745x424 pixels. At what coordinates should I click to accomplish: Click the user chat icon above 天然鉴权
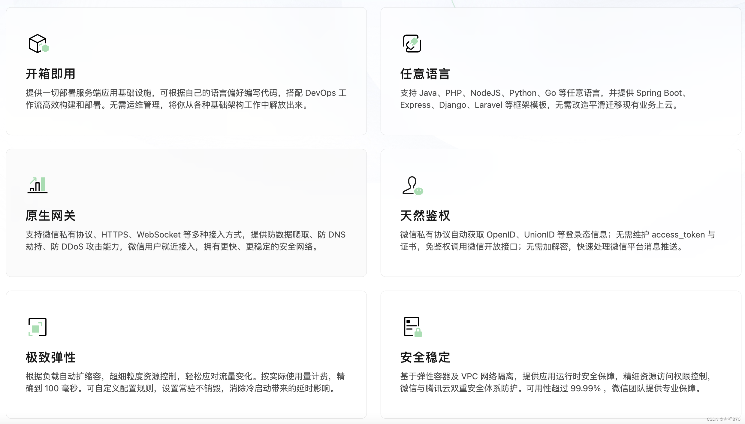click(x=413, y=186)
